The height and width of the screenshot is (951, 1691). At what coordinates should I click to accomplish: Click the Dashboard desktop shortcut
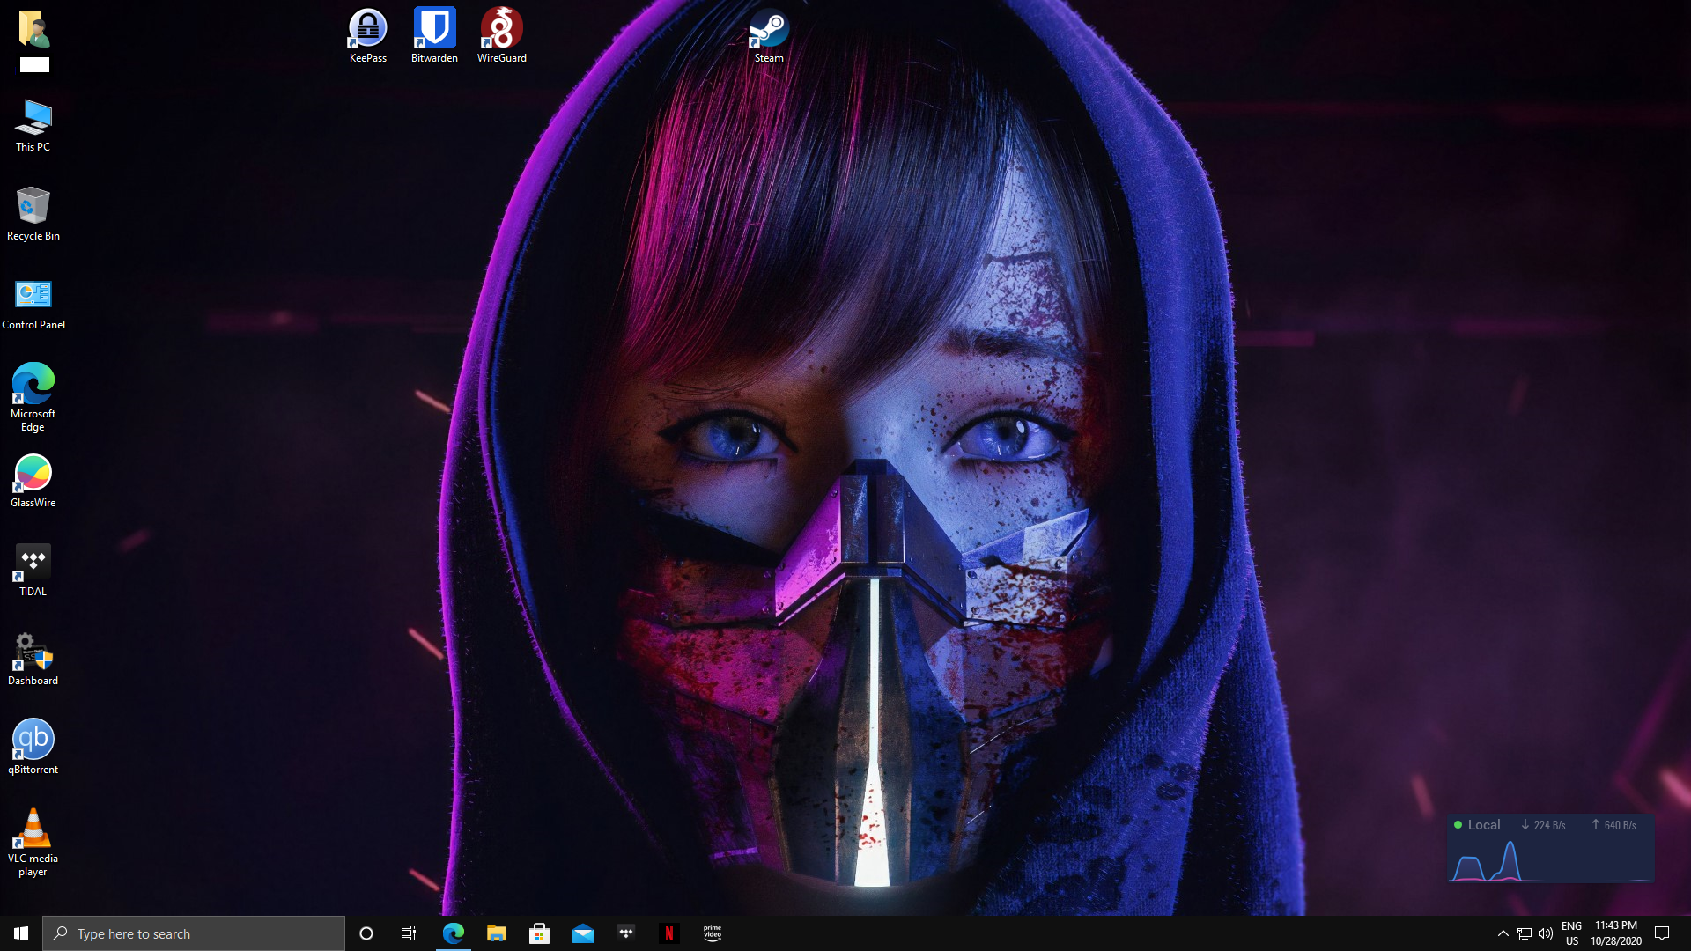coord(33,654)
